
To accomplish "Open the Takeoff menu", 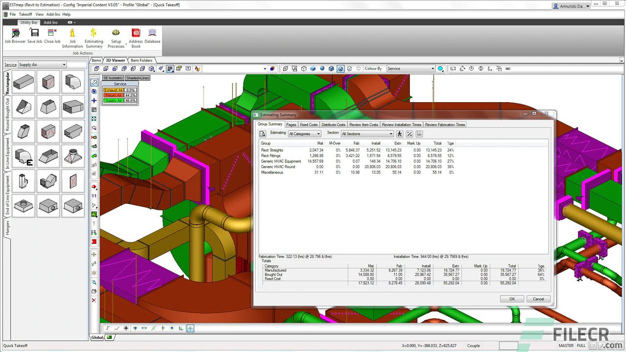I will pyautogui.click(x=25, y=14).
